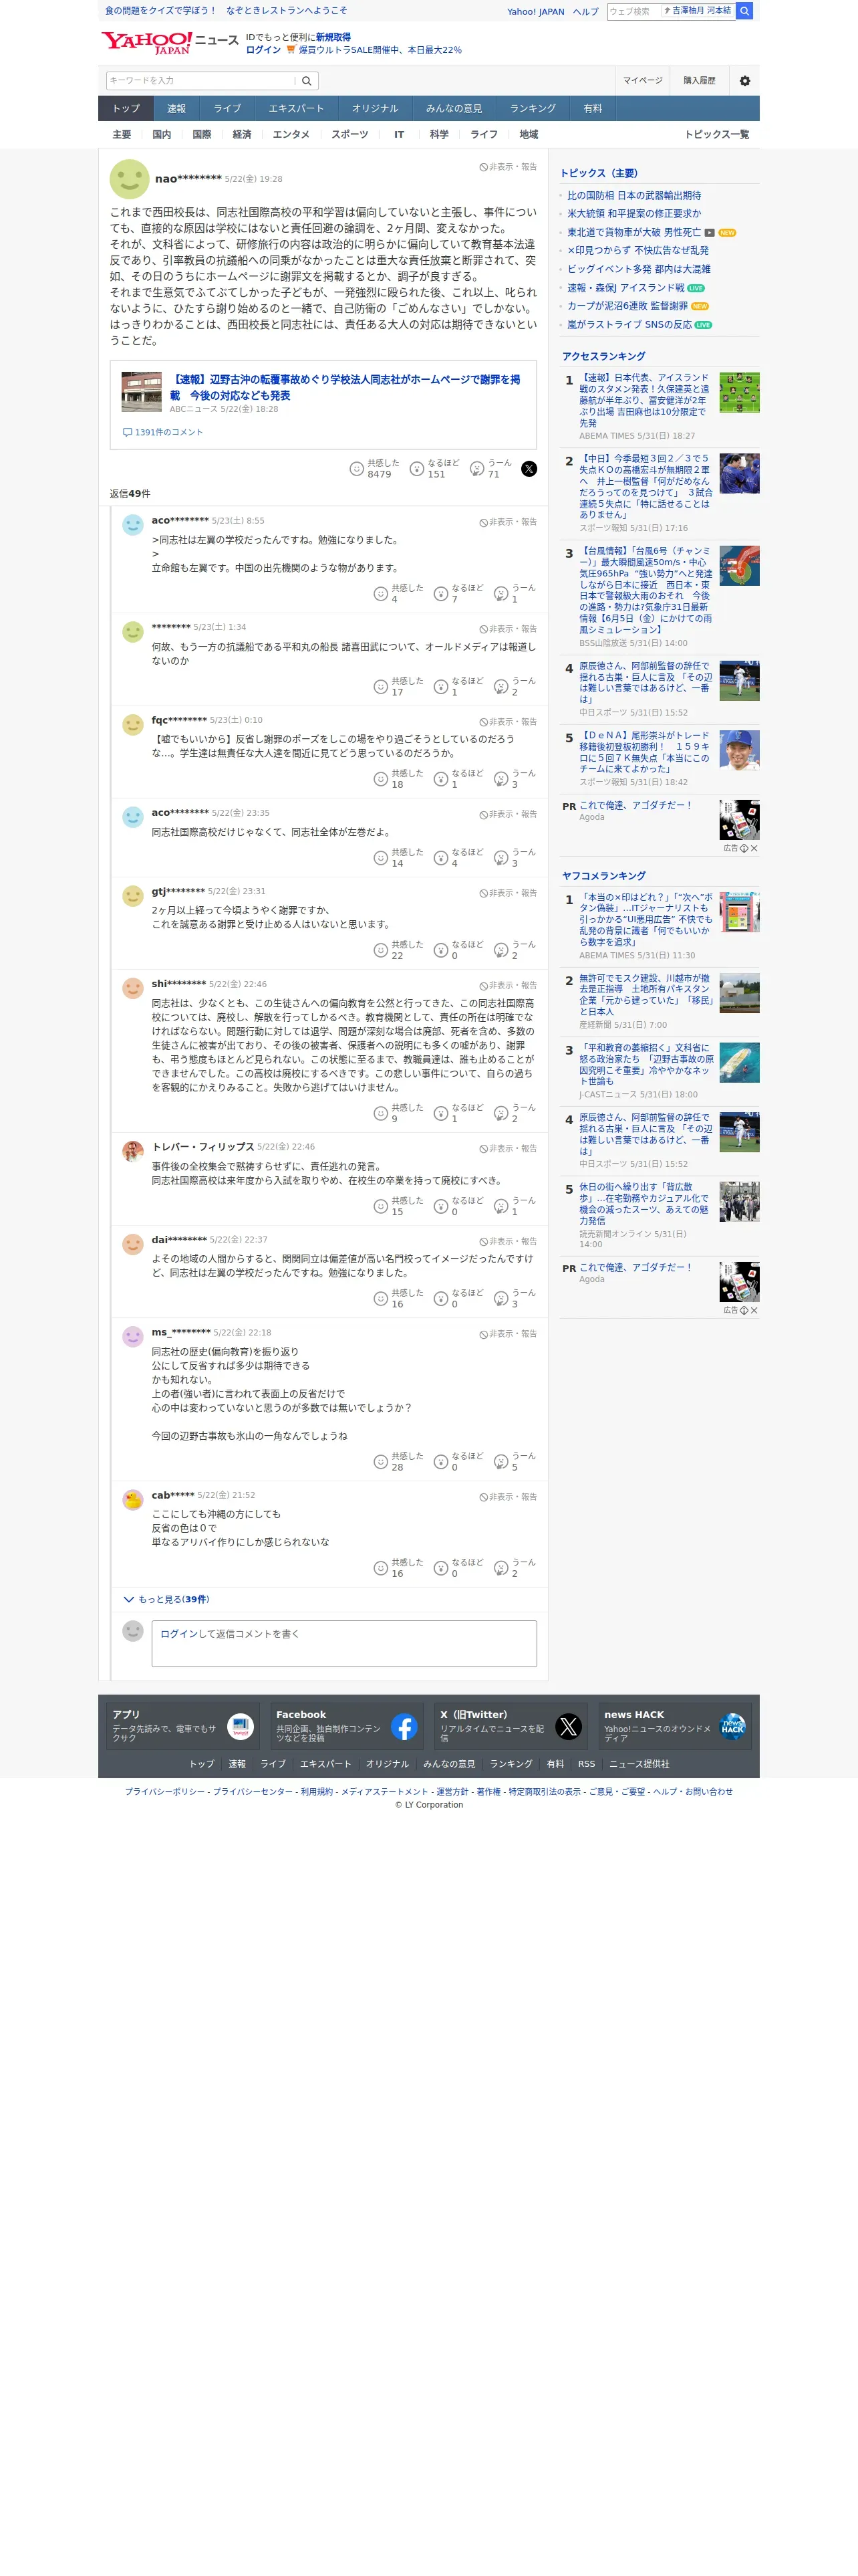Click cab's duck avatar
This screenshot has width=858, height=2576.
pyautogui.click(x=132, y=1500)
